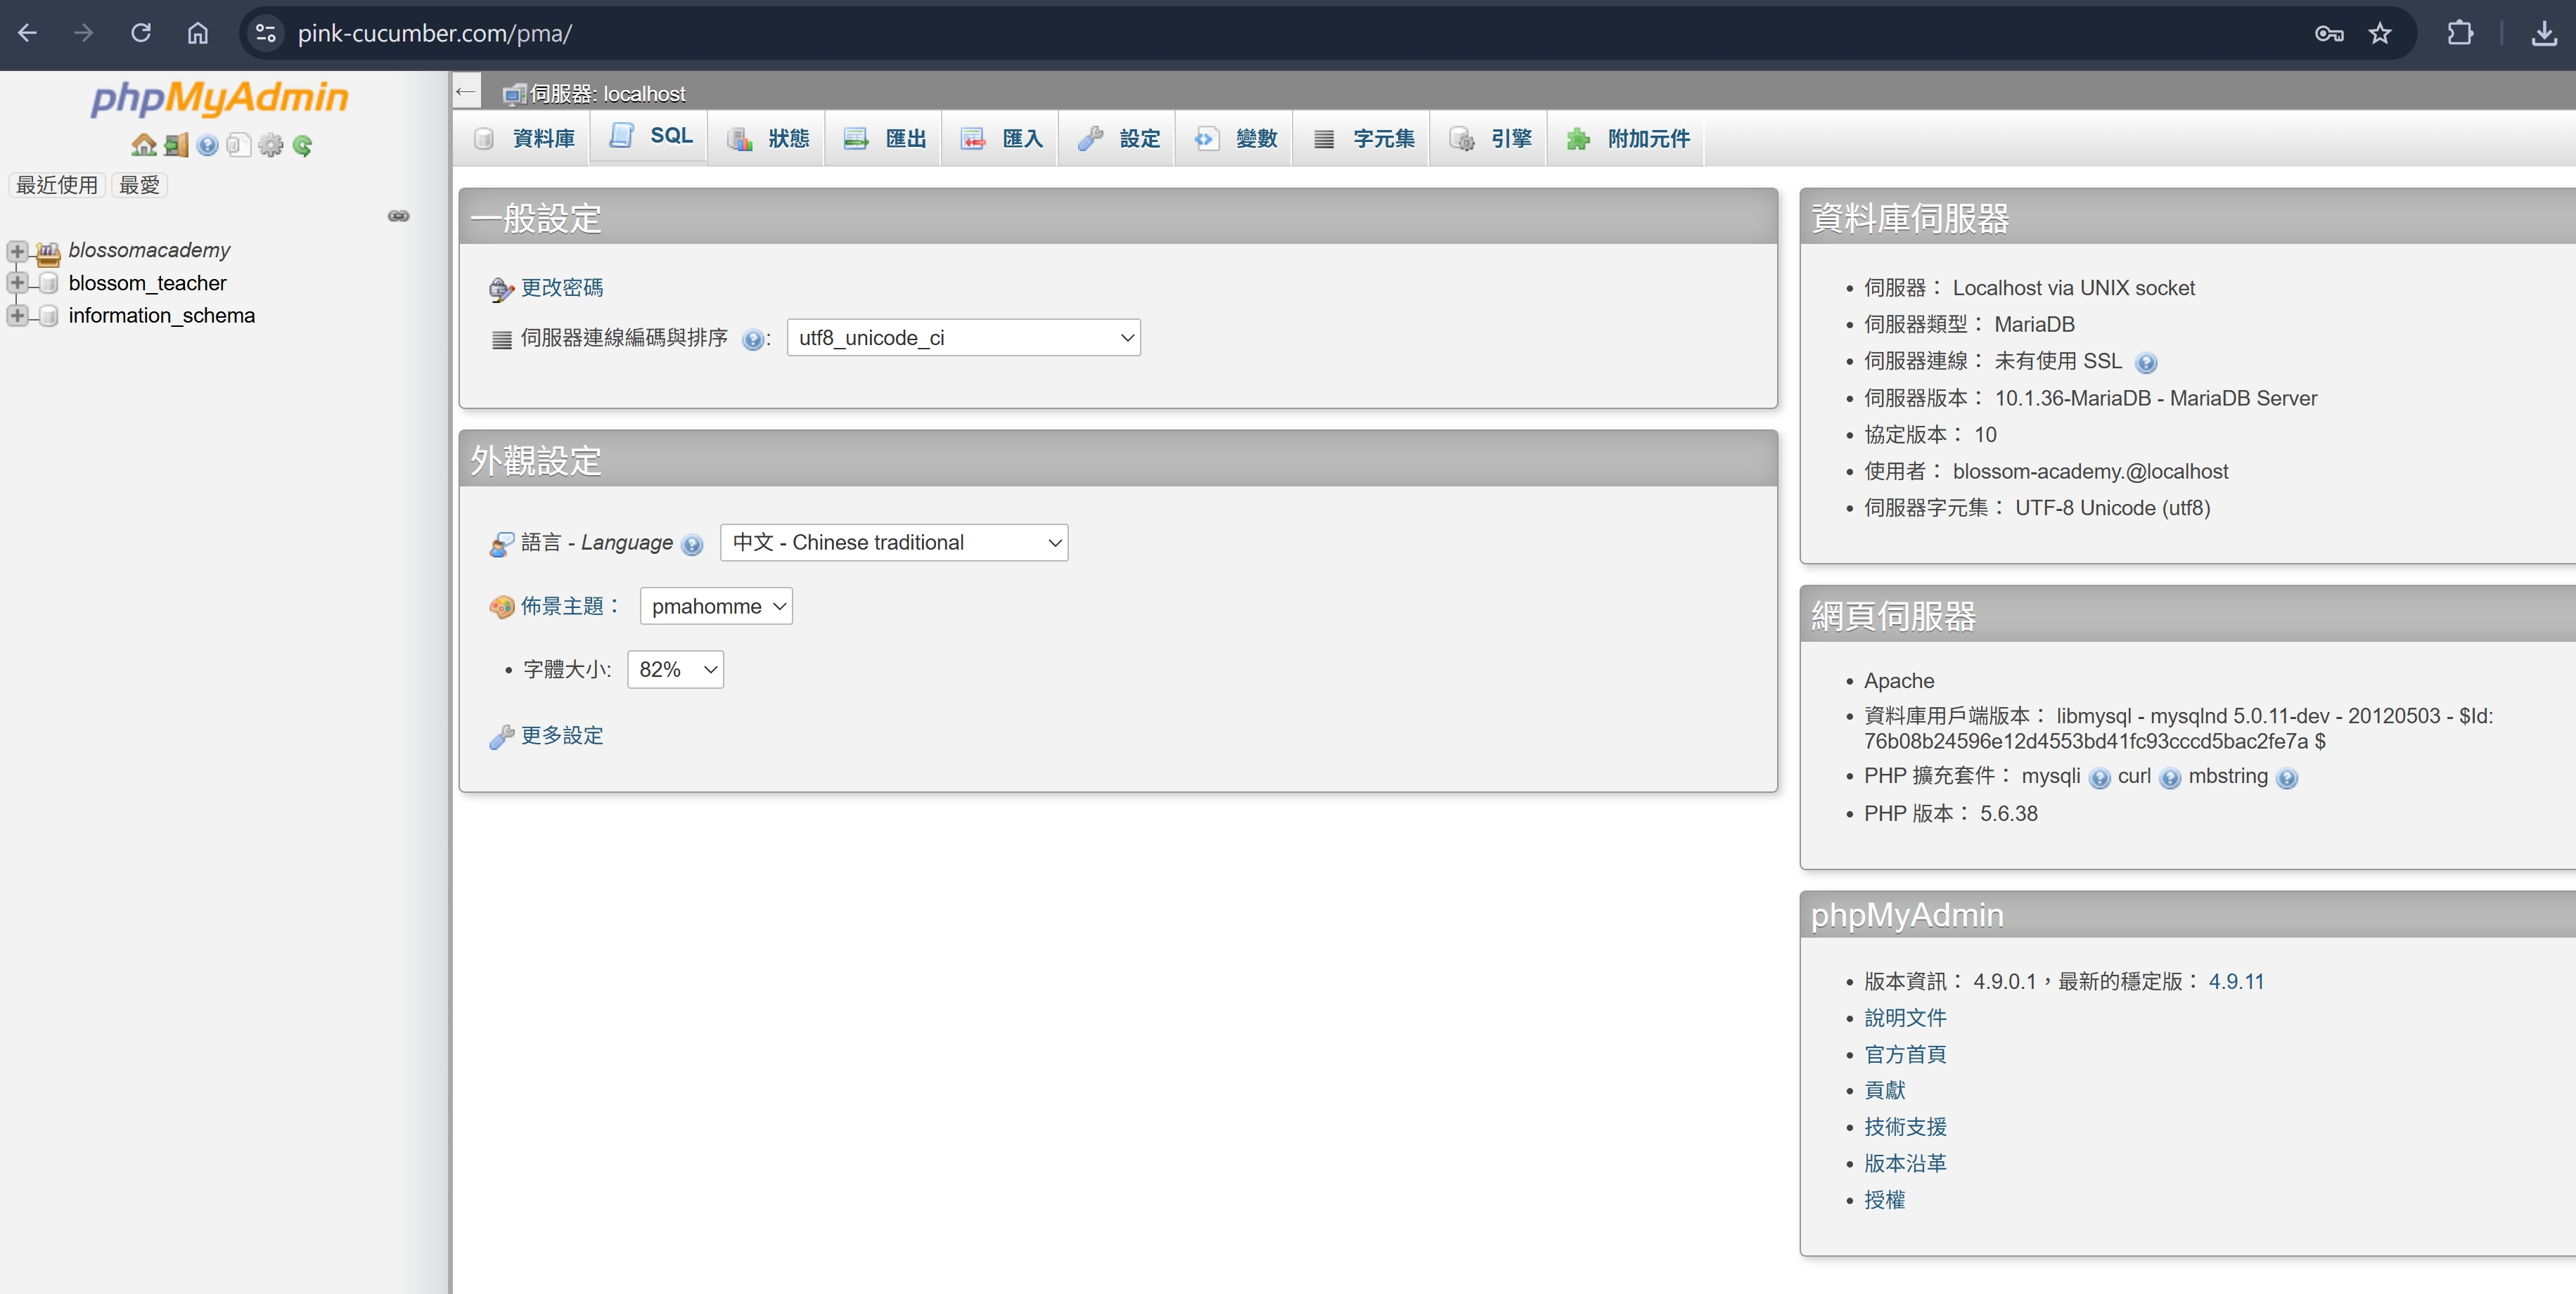2576x1294 pixels.
Task: Open the 變數 variables tab
Action: click(1235, 139)
